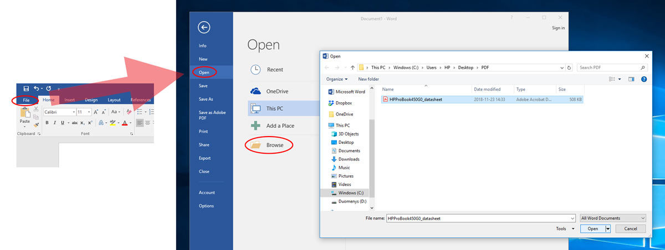Center text using ribbon align icon
This screenshot has height=250, width=665.
click(x=147, y=123)
